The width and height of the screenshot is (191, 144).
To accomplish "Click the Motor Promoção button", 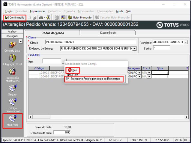I will (x=80, y=17).
